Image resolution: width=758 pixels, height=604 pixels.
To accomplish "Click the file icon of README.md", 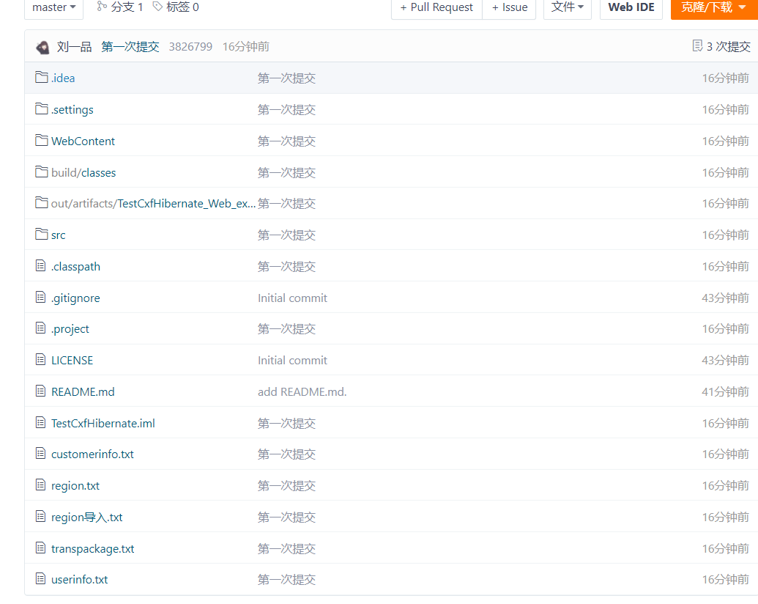I will click(40, 391).
